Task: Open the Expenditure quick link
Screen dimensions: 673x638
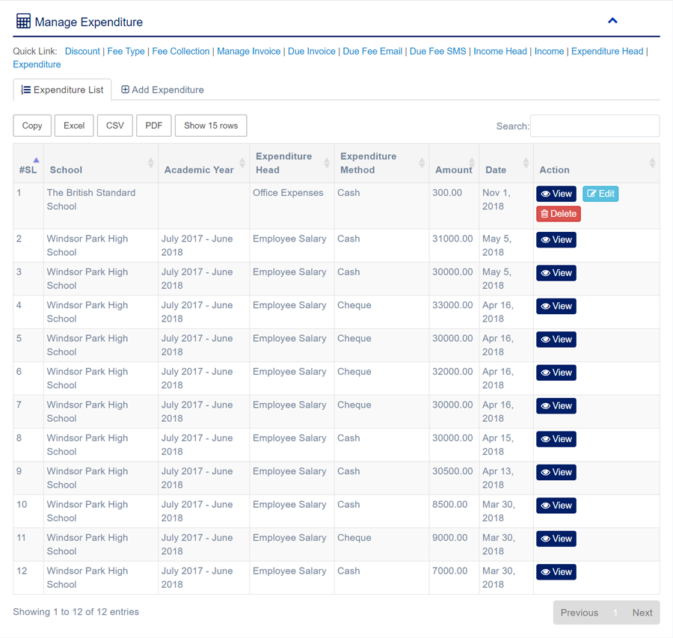Action: point(37,64)
